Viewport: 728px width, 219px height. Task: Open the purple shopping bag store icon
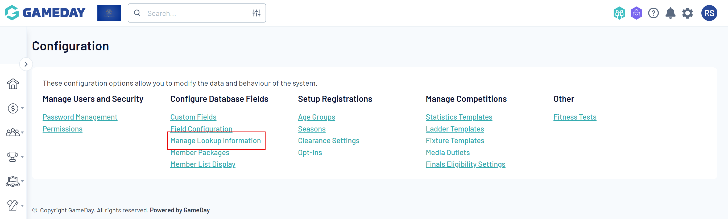tap(636, 13)
